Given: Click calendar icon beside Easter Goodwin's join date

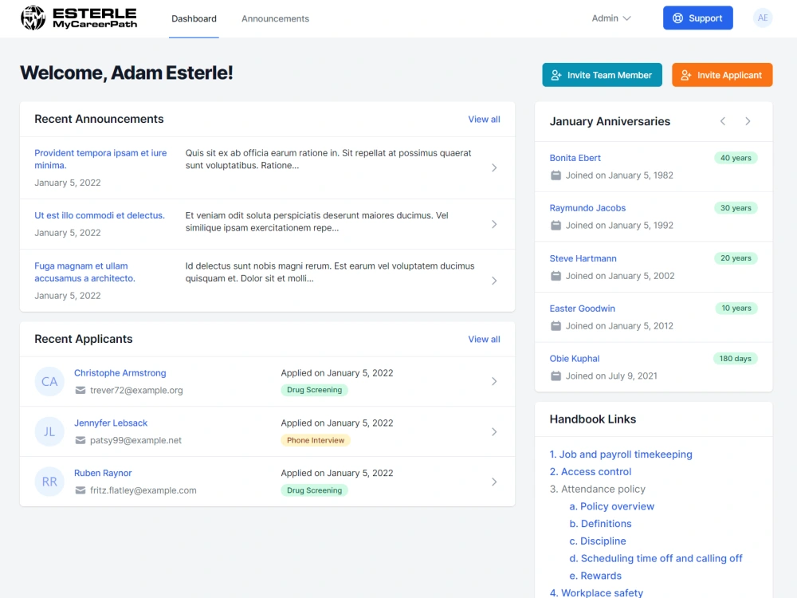Looking at the screenshot, I should coord(556,326).
